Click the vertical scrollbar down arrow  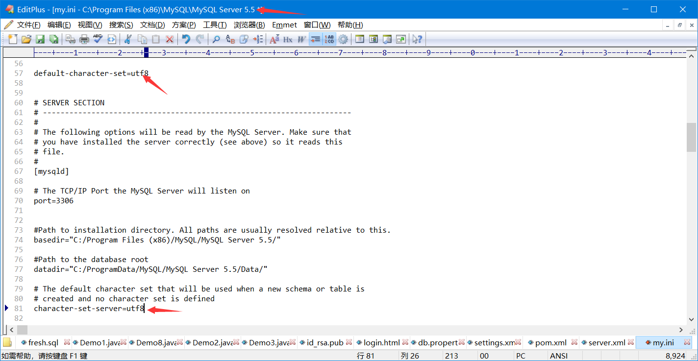click(691, 319)
